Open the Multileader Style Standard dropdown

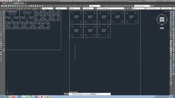88,8
